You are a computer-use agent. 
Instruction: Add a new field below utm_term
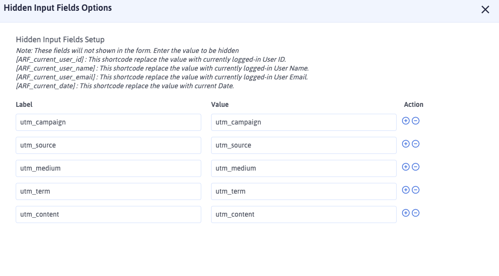405,190
